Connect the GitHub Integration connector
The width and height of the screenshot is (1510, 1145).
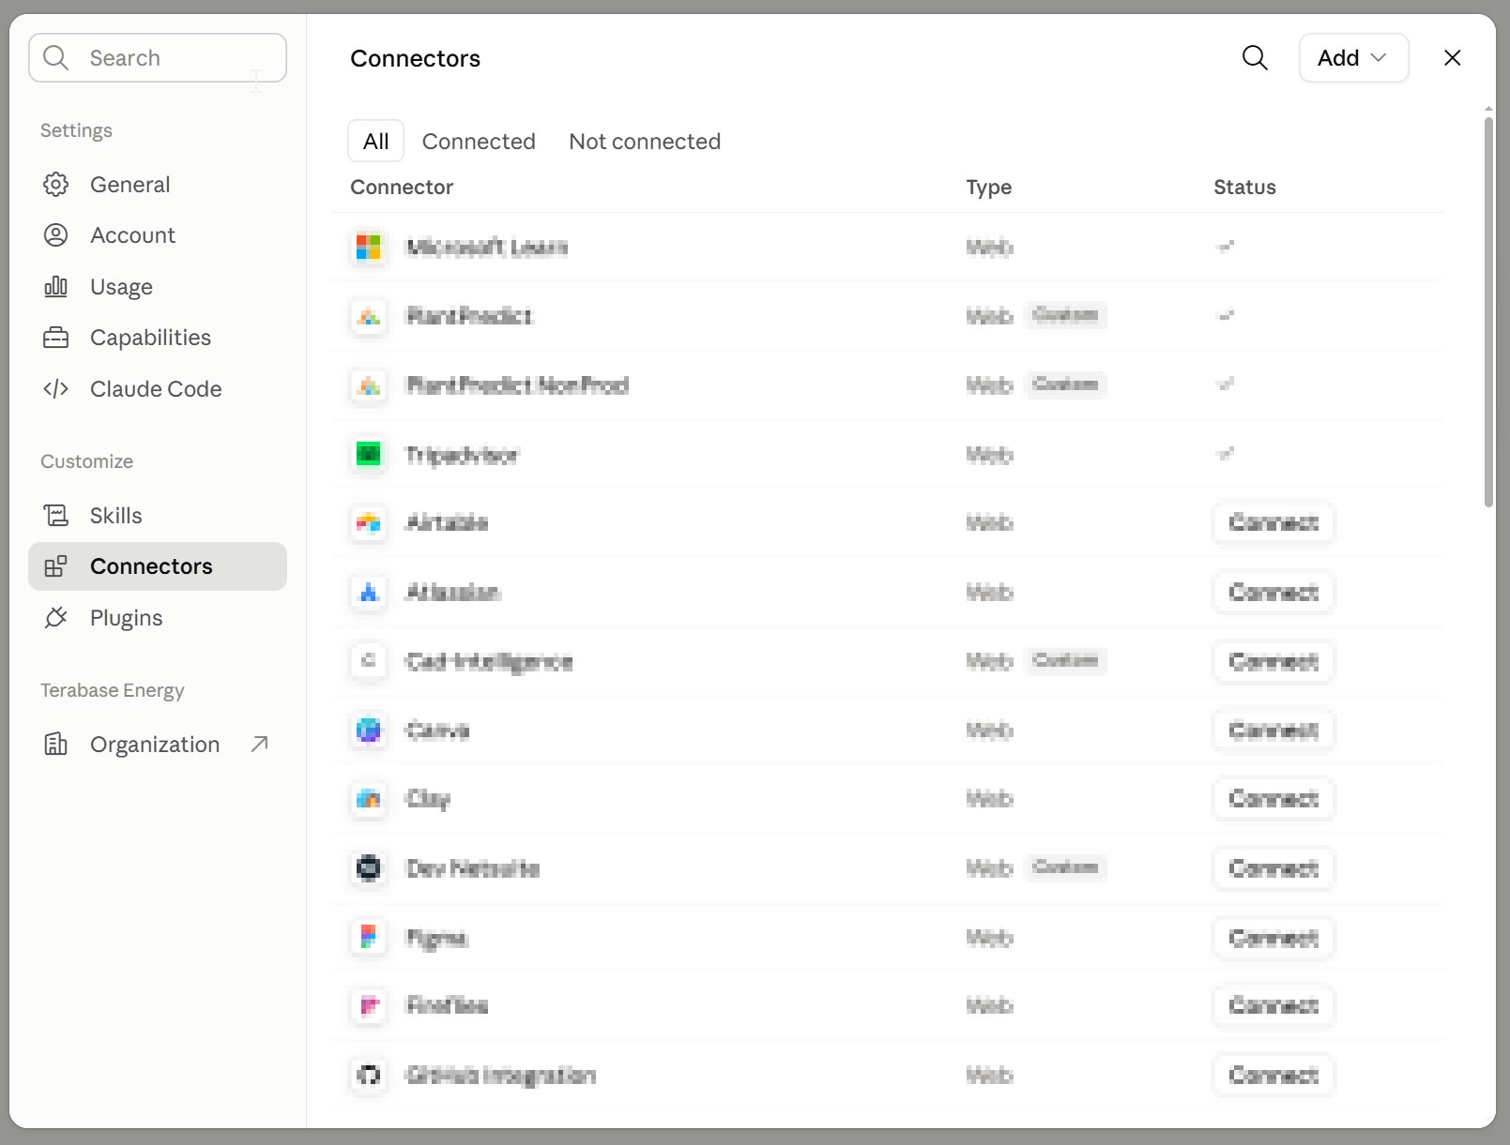1274,1076
